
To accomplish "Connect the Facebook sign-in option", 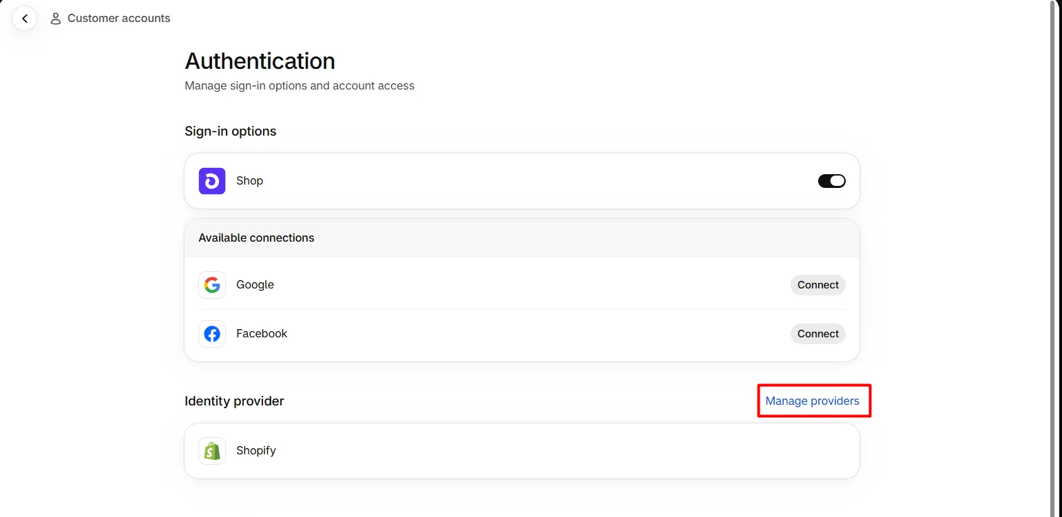I will point(818,334).
